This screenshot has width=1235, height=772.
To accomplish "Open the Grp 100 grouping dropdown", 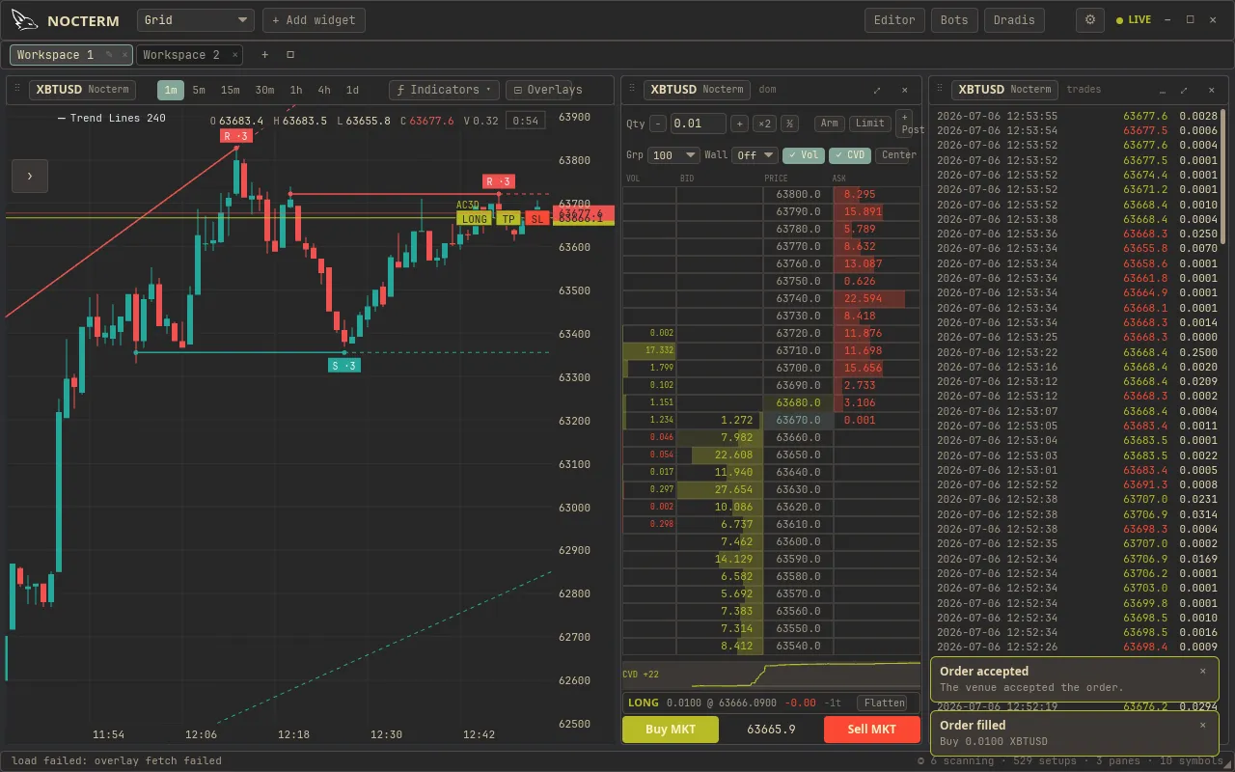I will pos(675,154).
